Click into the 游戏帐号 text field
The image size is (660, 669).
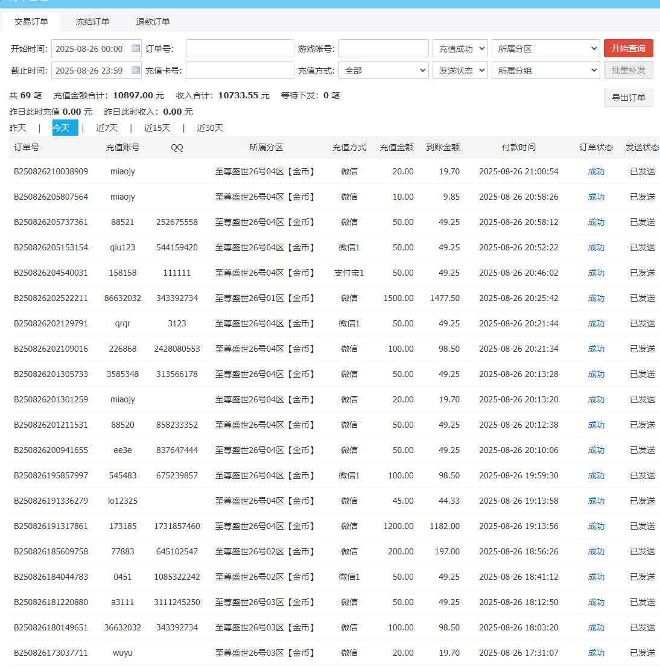[x=383, y=49]
